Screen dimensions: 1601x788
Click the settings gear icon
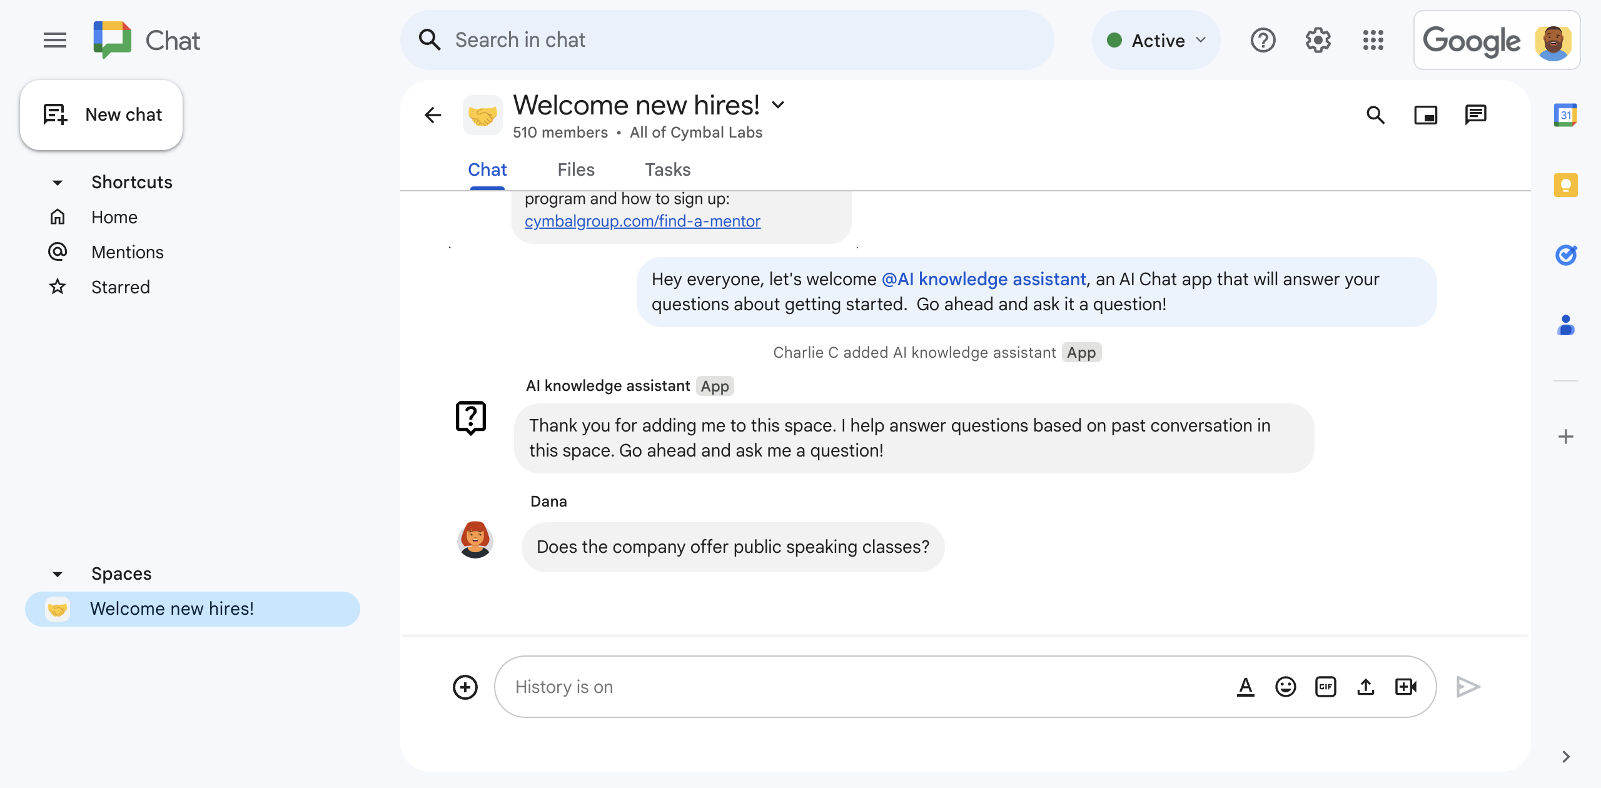click(1318, 40)
